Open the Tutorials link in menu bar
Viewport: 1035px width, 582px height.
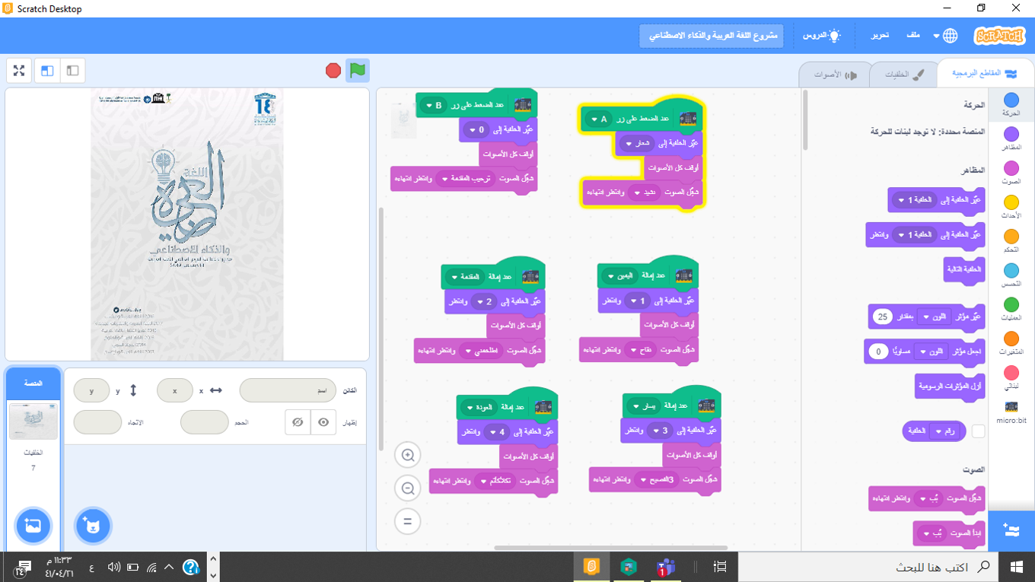coord(822,36)
